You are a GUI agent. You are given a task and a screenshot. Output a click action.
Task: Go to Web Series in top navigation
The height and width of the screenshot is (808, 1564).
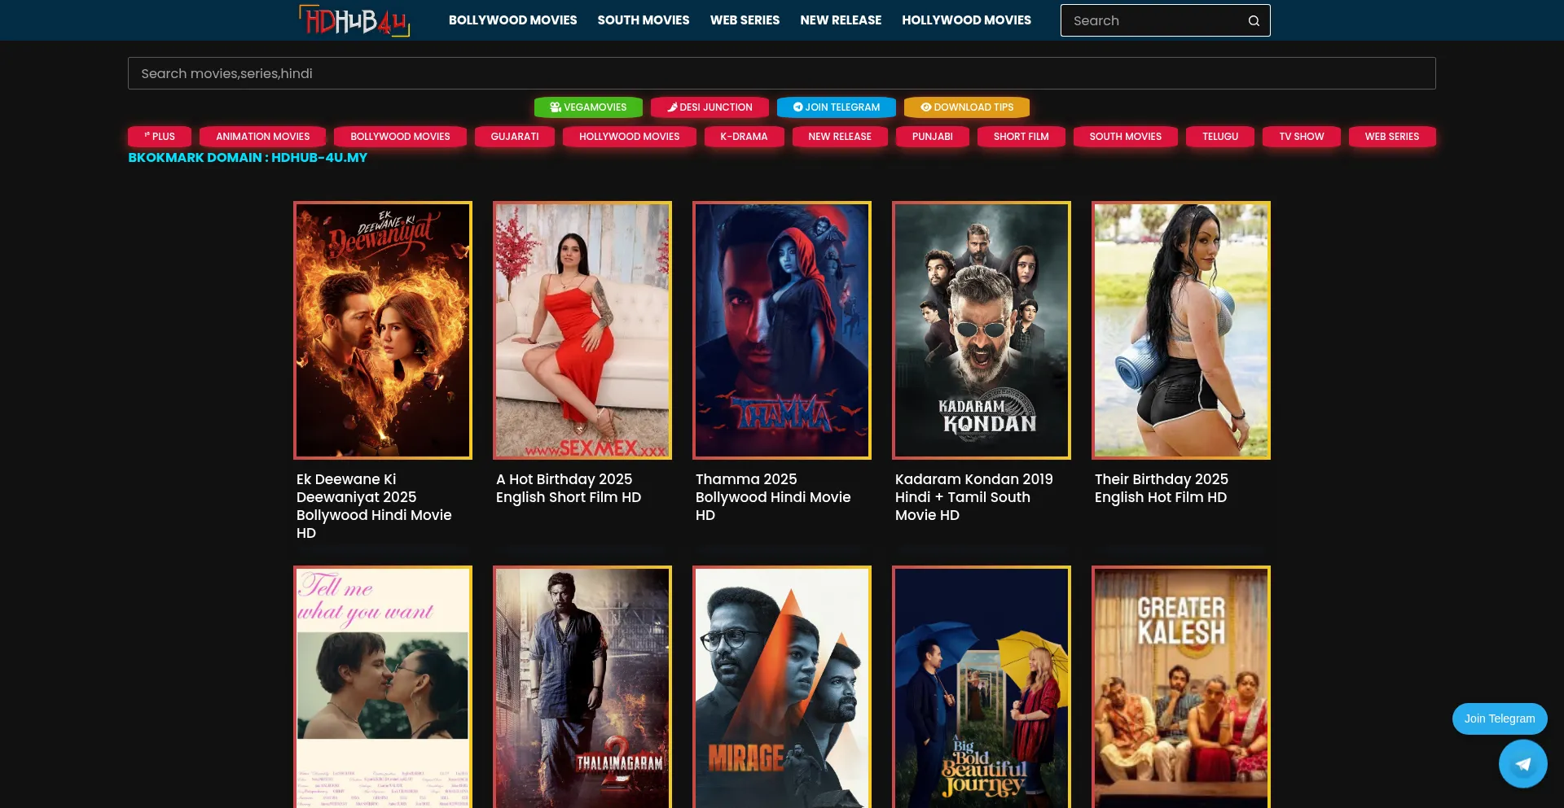pyautogui.click(x=745, y=20)
